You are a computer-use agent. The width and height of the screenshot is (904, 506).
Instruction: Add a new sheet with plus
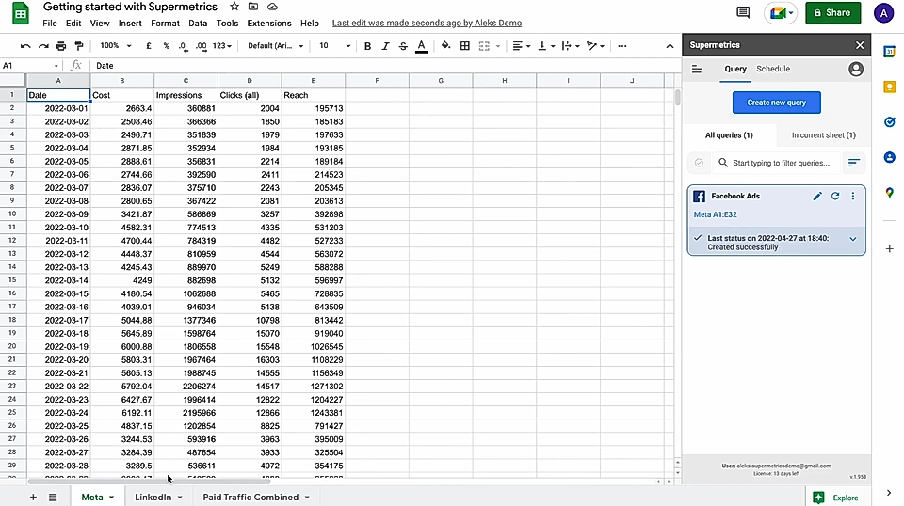(x=33, y=498)
